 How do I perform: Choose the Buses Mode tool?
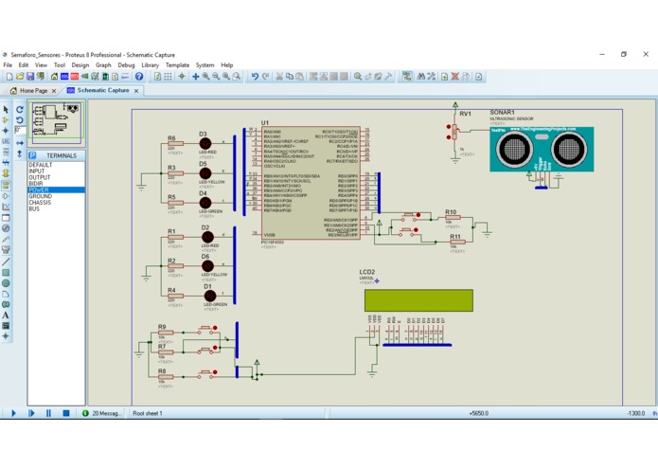[x=6, y=162]
